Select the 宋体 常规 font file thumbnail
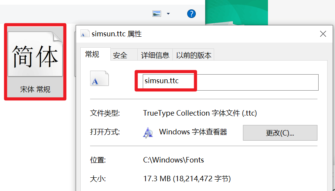The width and height of the screenshot is (335, 191). coord(35,62)
